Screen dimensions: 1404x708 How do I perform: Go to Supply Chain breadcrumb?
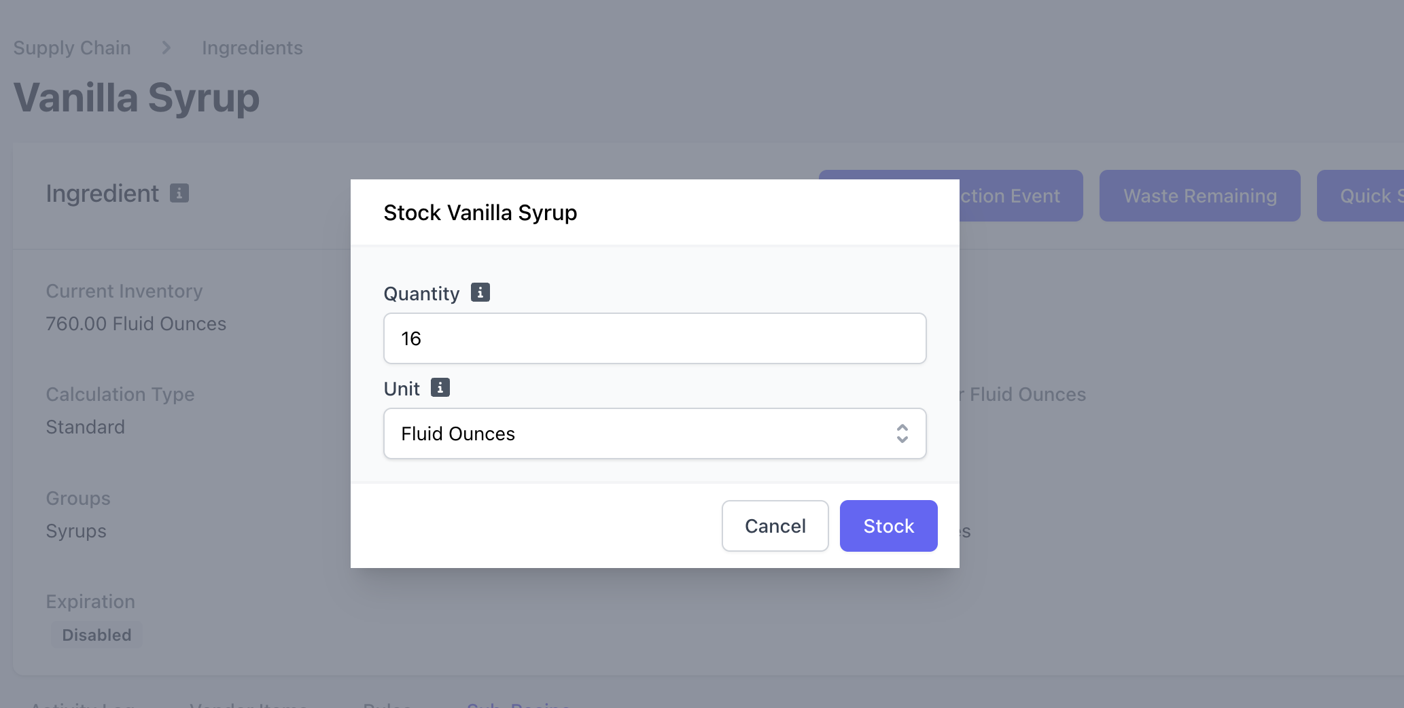click(72, 48)
